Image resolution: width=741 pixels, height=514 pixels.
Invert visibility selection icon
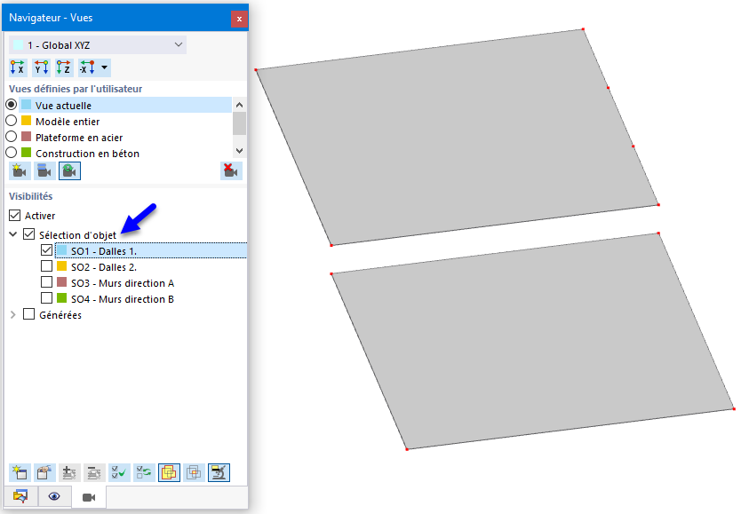click(144, 472)
